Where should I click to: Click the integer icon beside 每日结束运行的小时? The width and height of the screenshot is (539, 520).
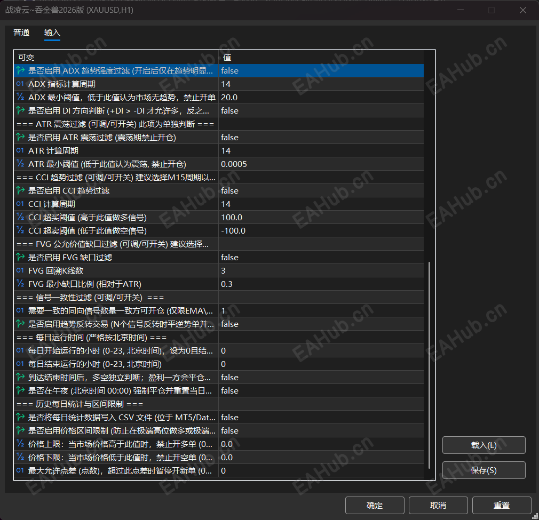tap(20, 364)
